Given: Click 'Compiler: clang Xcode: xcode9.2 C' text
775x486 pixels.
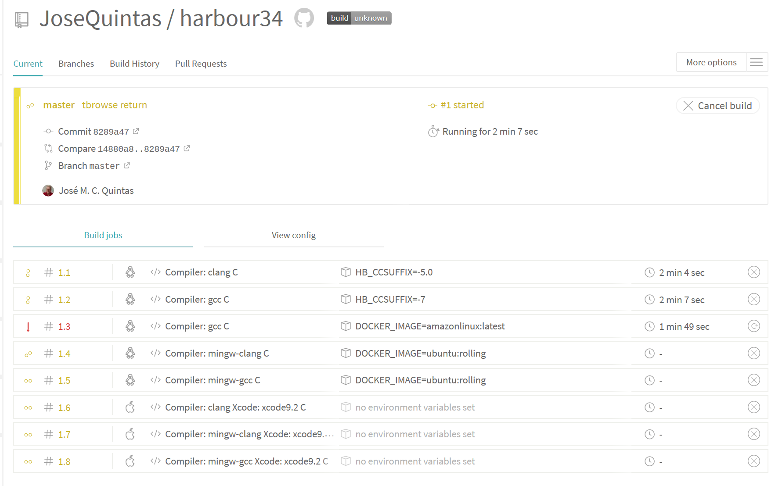Looking at the screenshot, I should (235, 407).
